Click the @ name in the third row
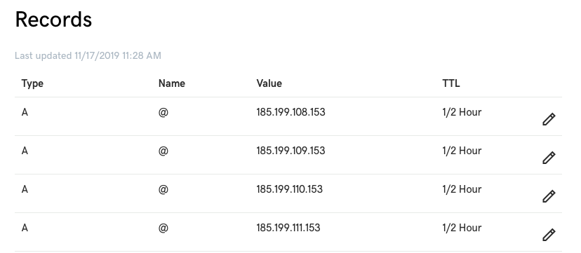The image size is (581, 253). coord(163,189)
